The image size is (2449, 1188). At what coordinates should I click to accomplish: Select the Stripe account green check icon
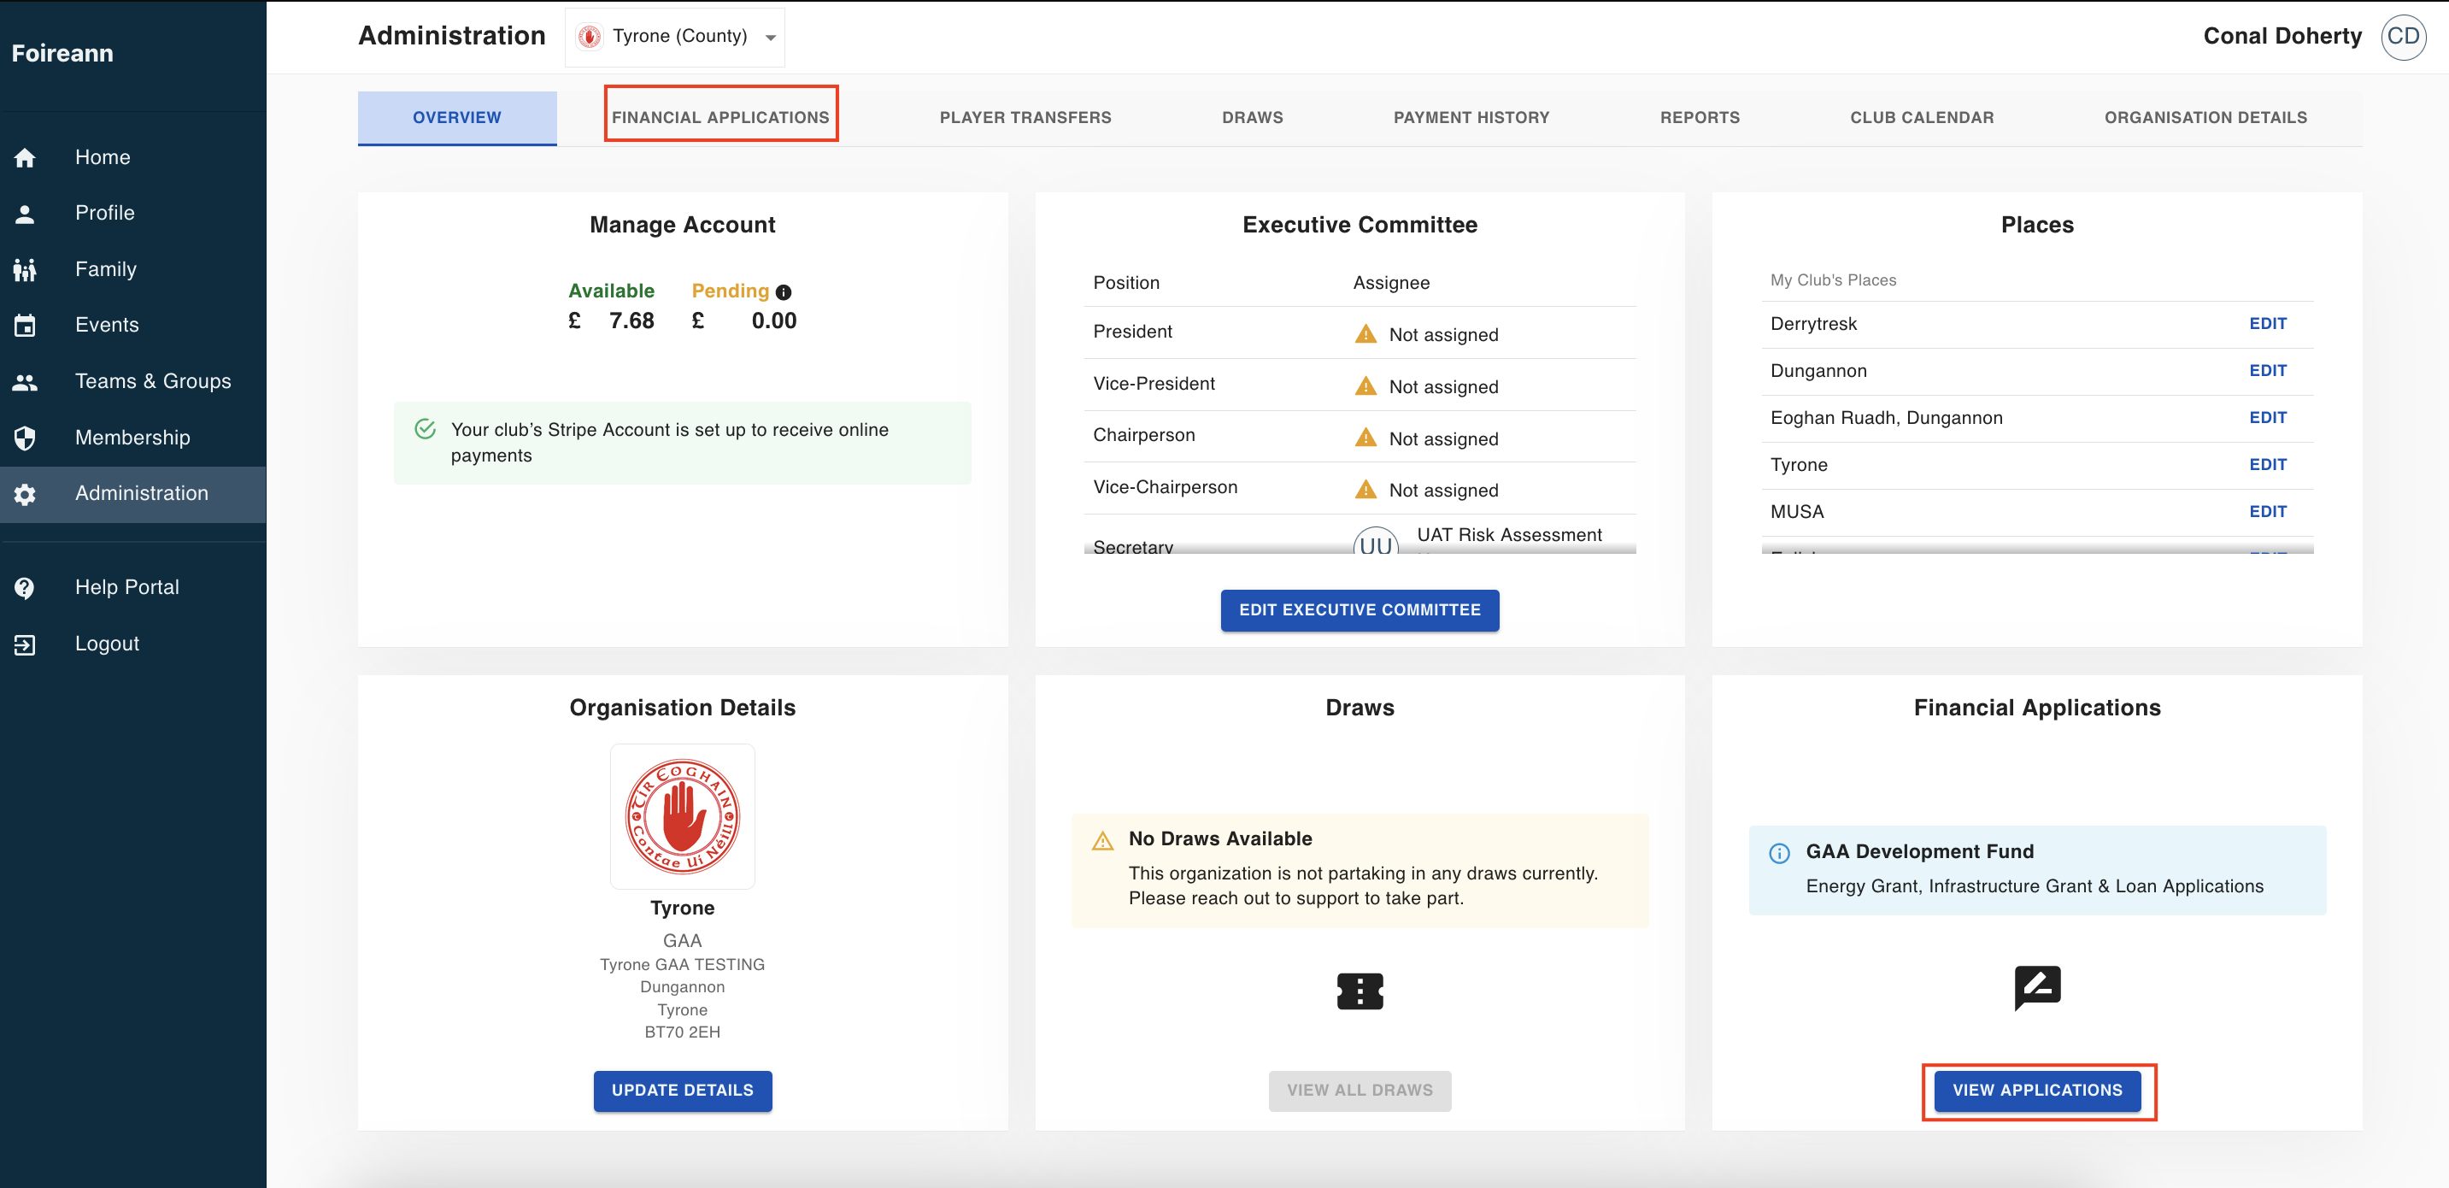click(x=425, y=429)
